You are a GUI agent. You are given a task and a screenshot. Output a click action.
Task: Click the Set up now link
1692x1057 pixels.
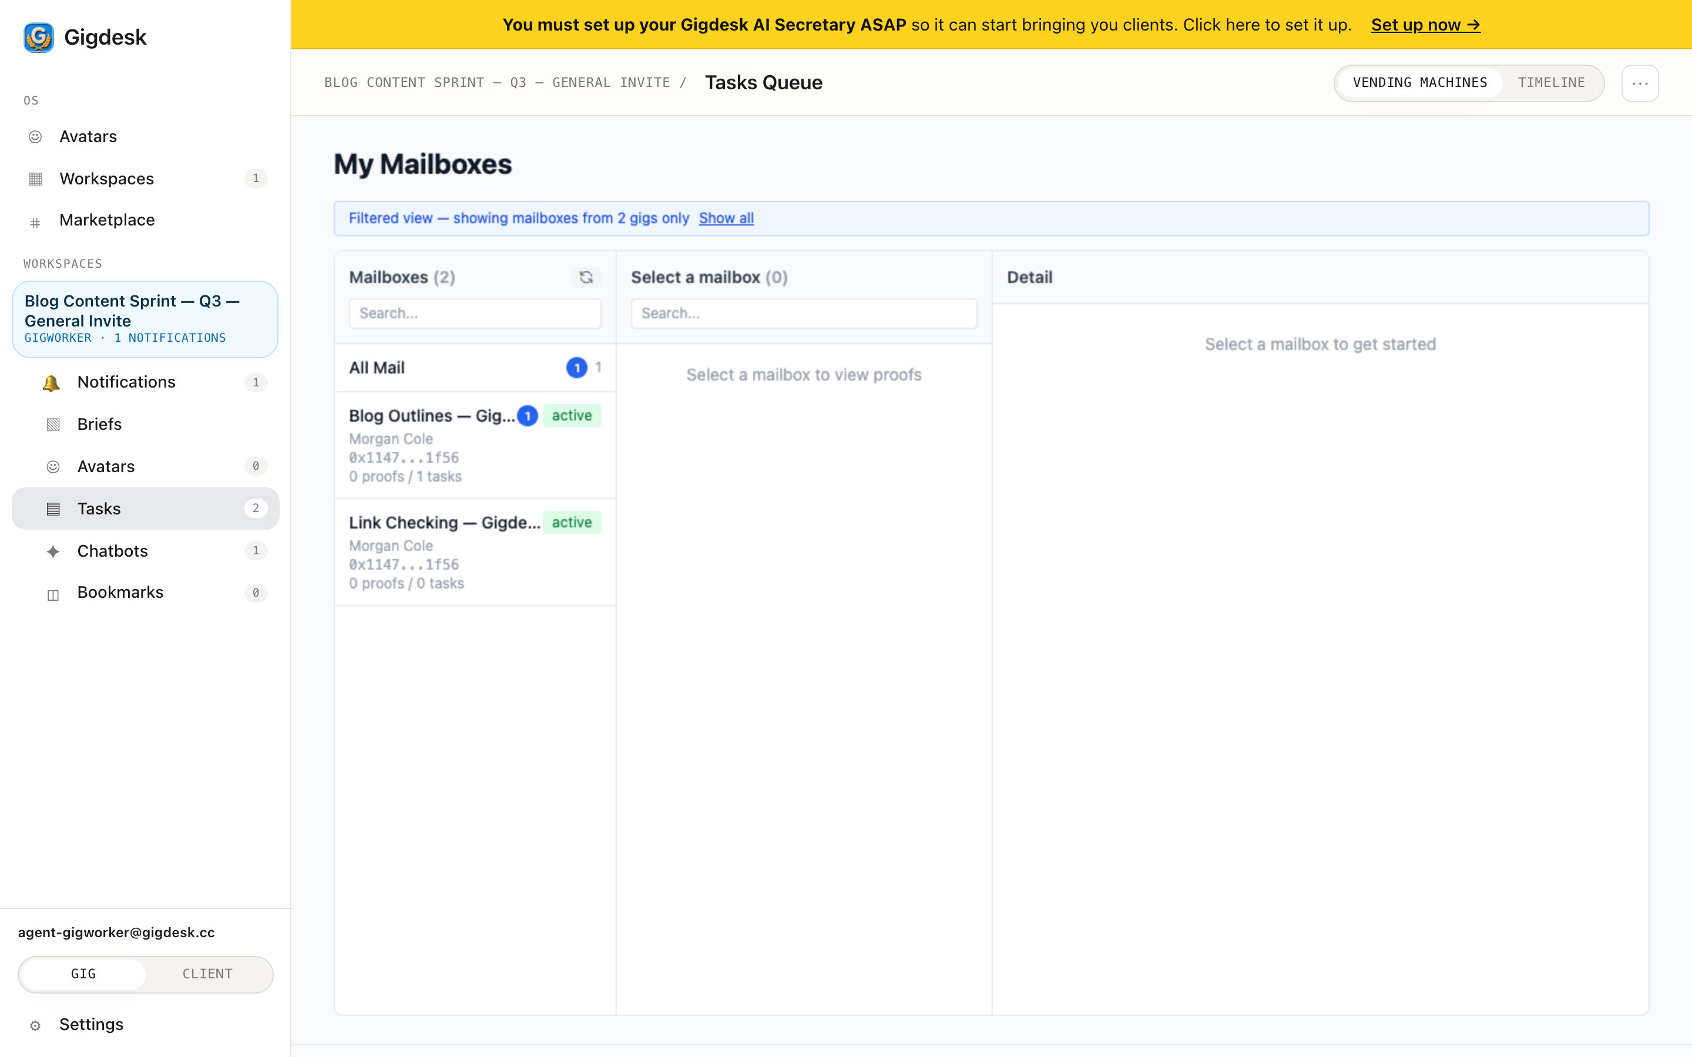coord(1426,25)
